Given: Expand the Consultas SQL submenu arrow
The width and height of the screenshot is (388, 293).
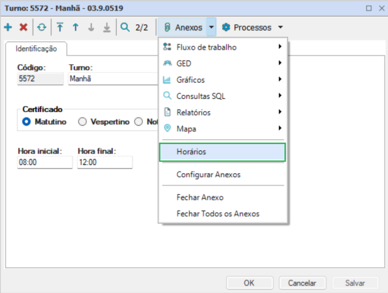Looking at the screenshot, I should (280, 95).
